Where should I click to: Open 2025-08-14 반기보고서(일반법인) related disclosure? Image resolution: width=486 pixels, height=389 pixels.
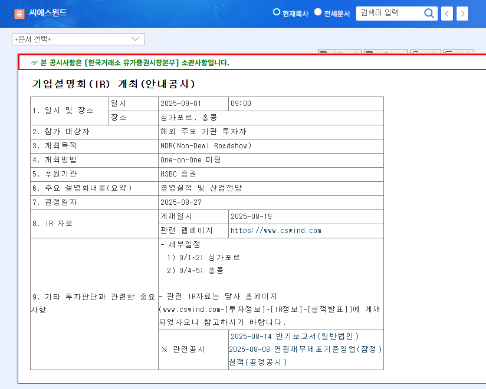pos(294,337)
